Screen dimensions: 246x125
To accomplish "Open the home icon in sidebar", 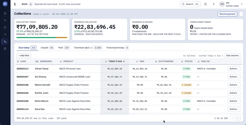I will (x=5, y=13).
